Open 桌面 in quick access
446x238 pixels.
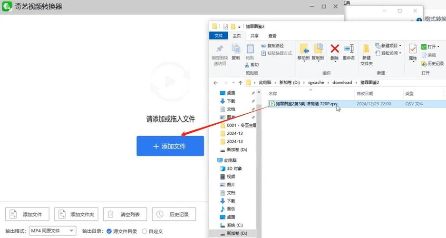(231, 93)
